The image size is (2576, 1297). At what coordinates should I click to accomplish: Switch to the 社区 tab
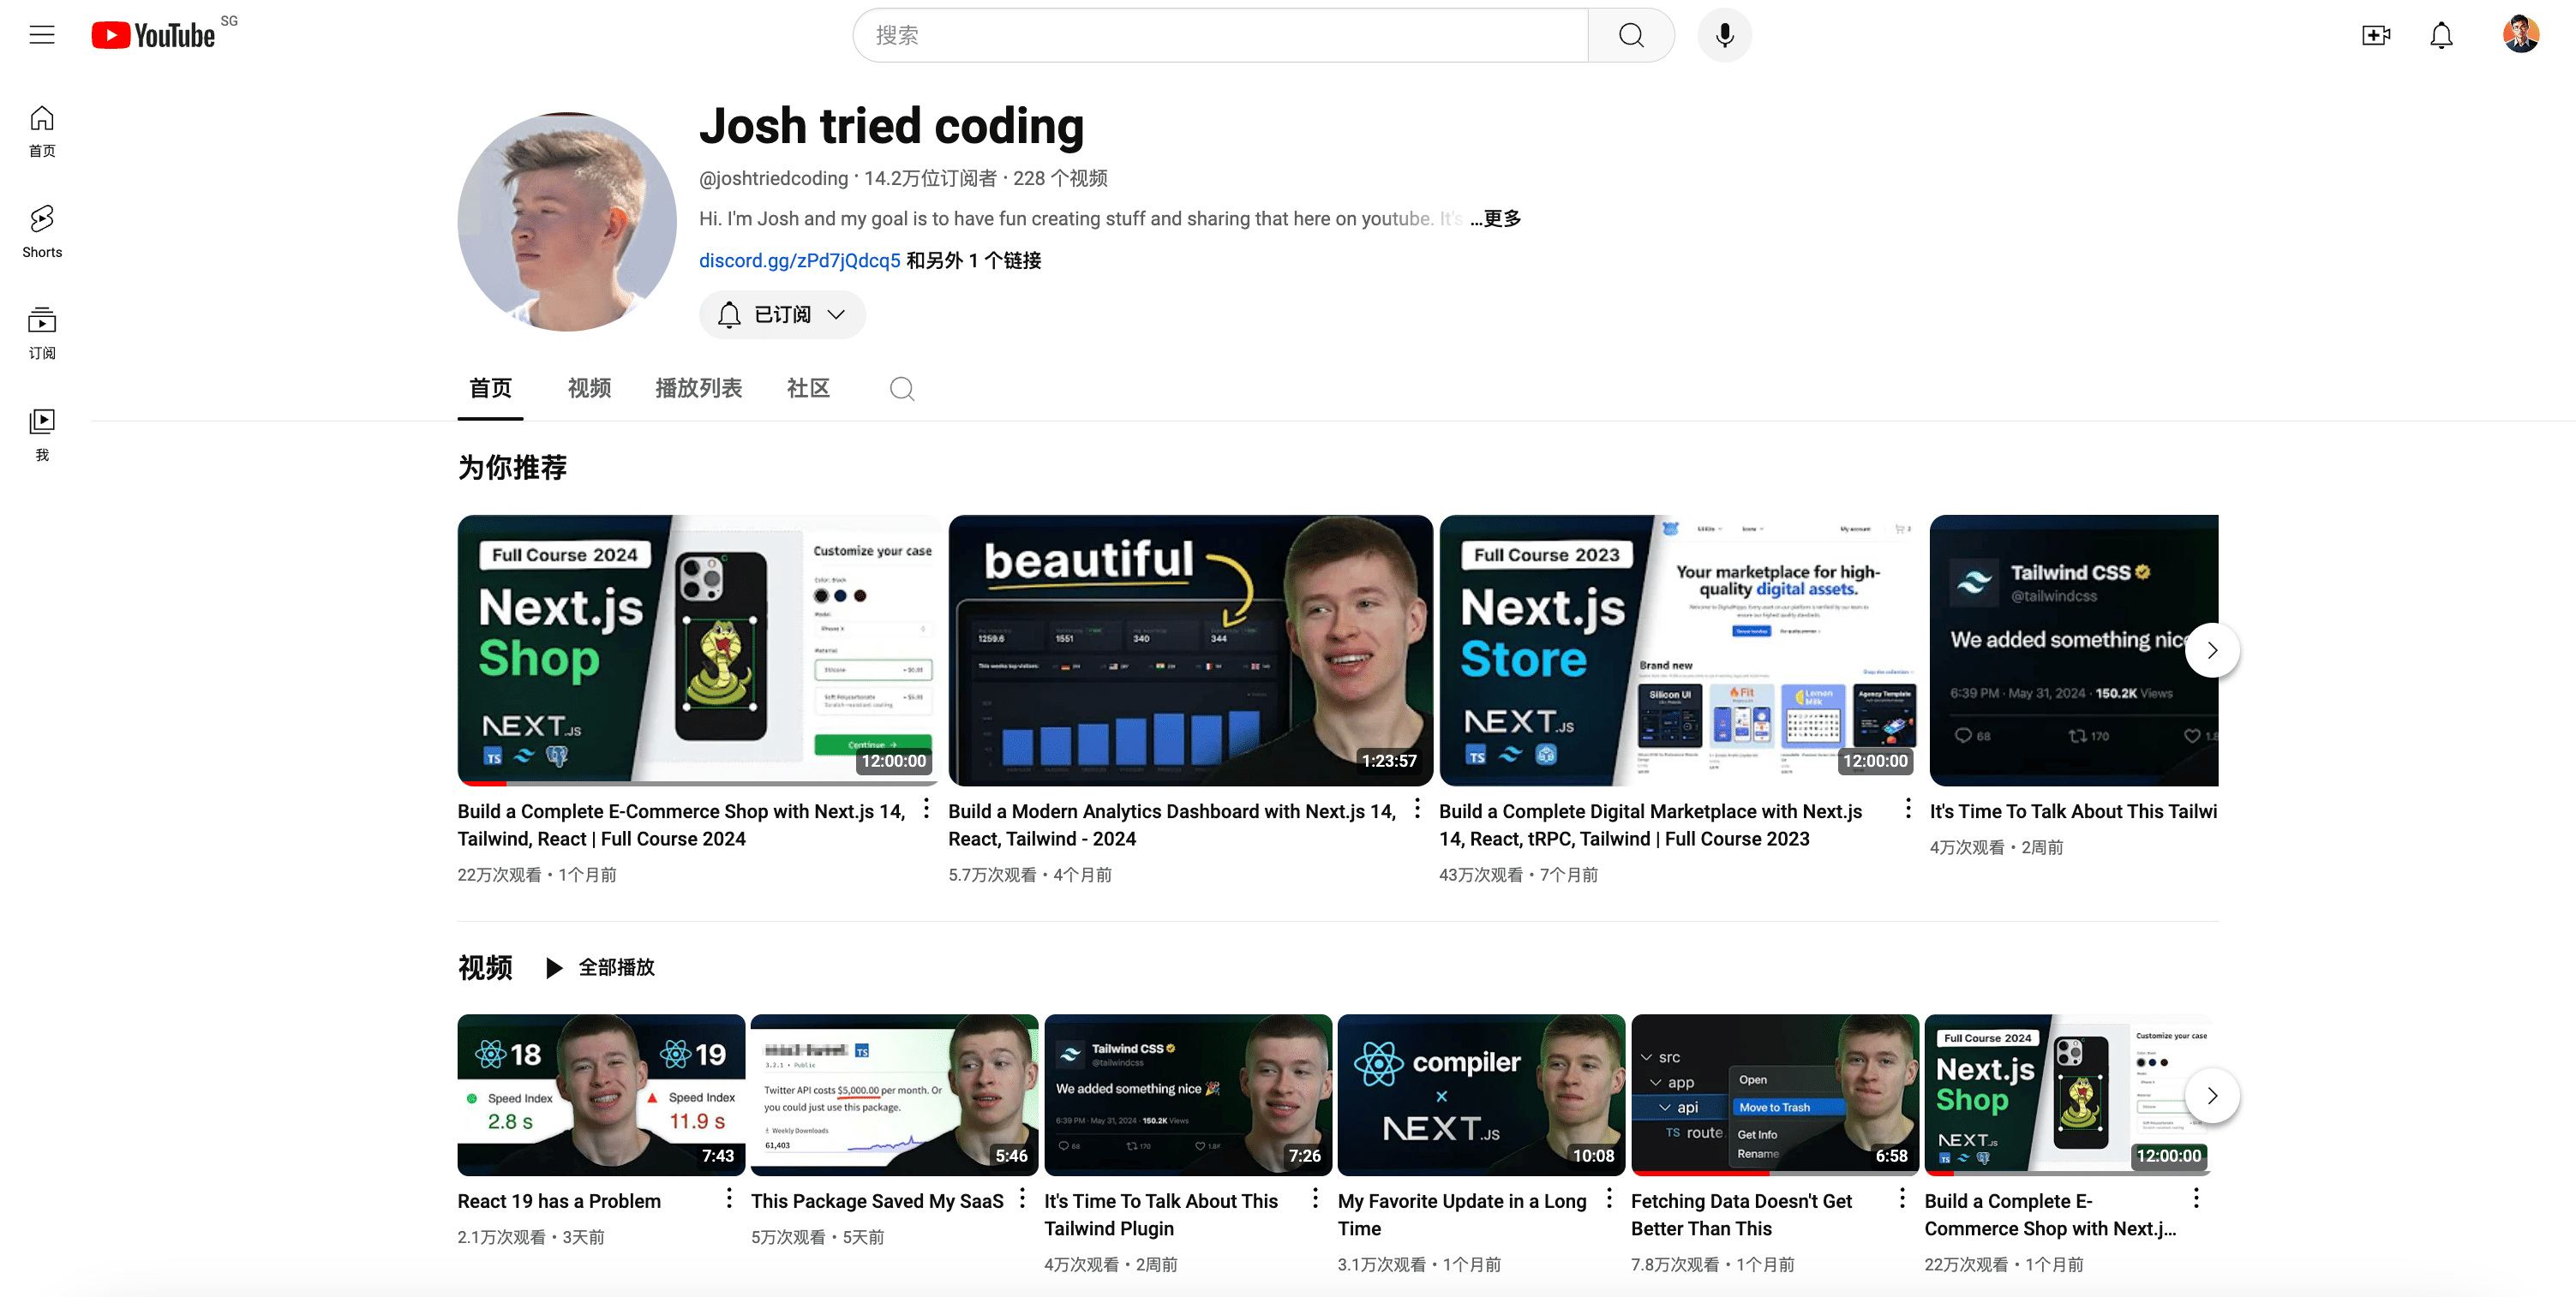[x=808, y=389]
